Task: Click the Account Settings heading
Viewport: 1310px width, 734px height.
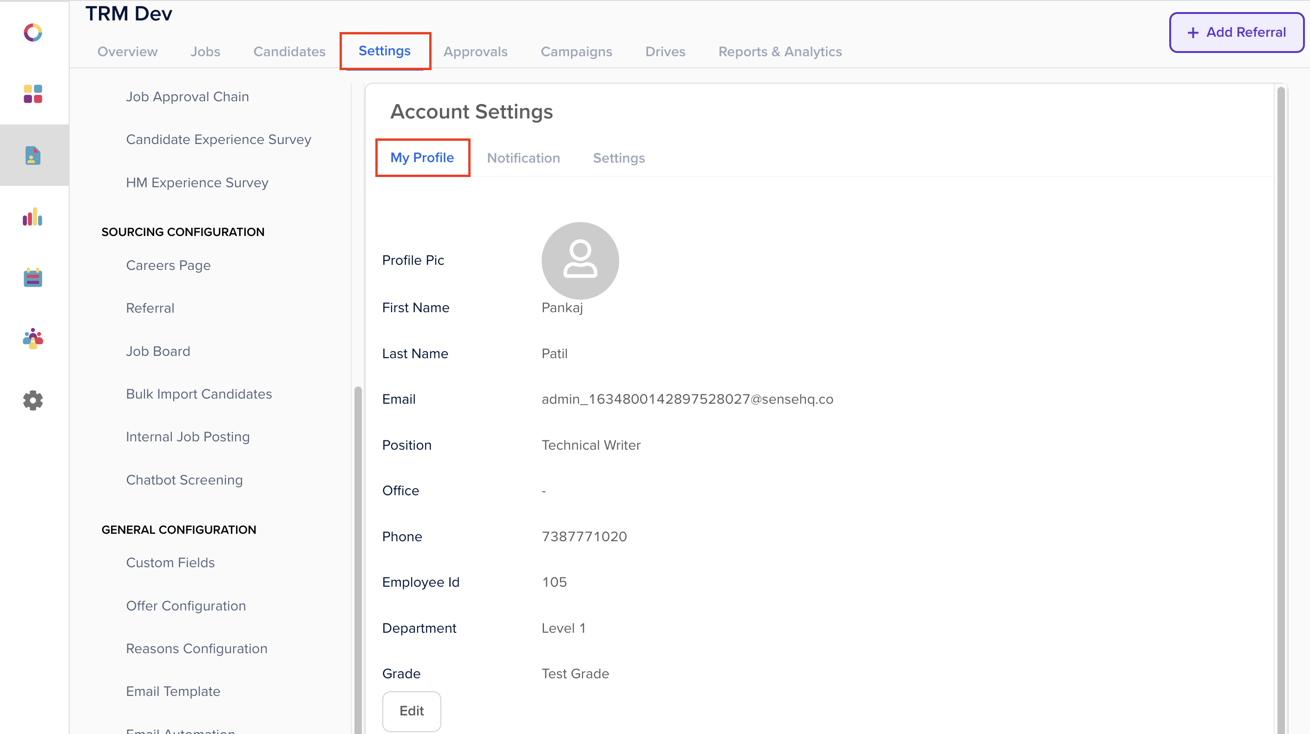Action: pos(472,111)
